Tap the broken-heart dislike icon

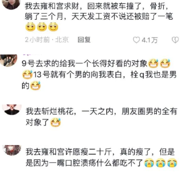pyautogui.click(x=175, y=40)
